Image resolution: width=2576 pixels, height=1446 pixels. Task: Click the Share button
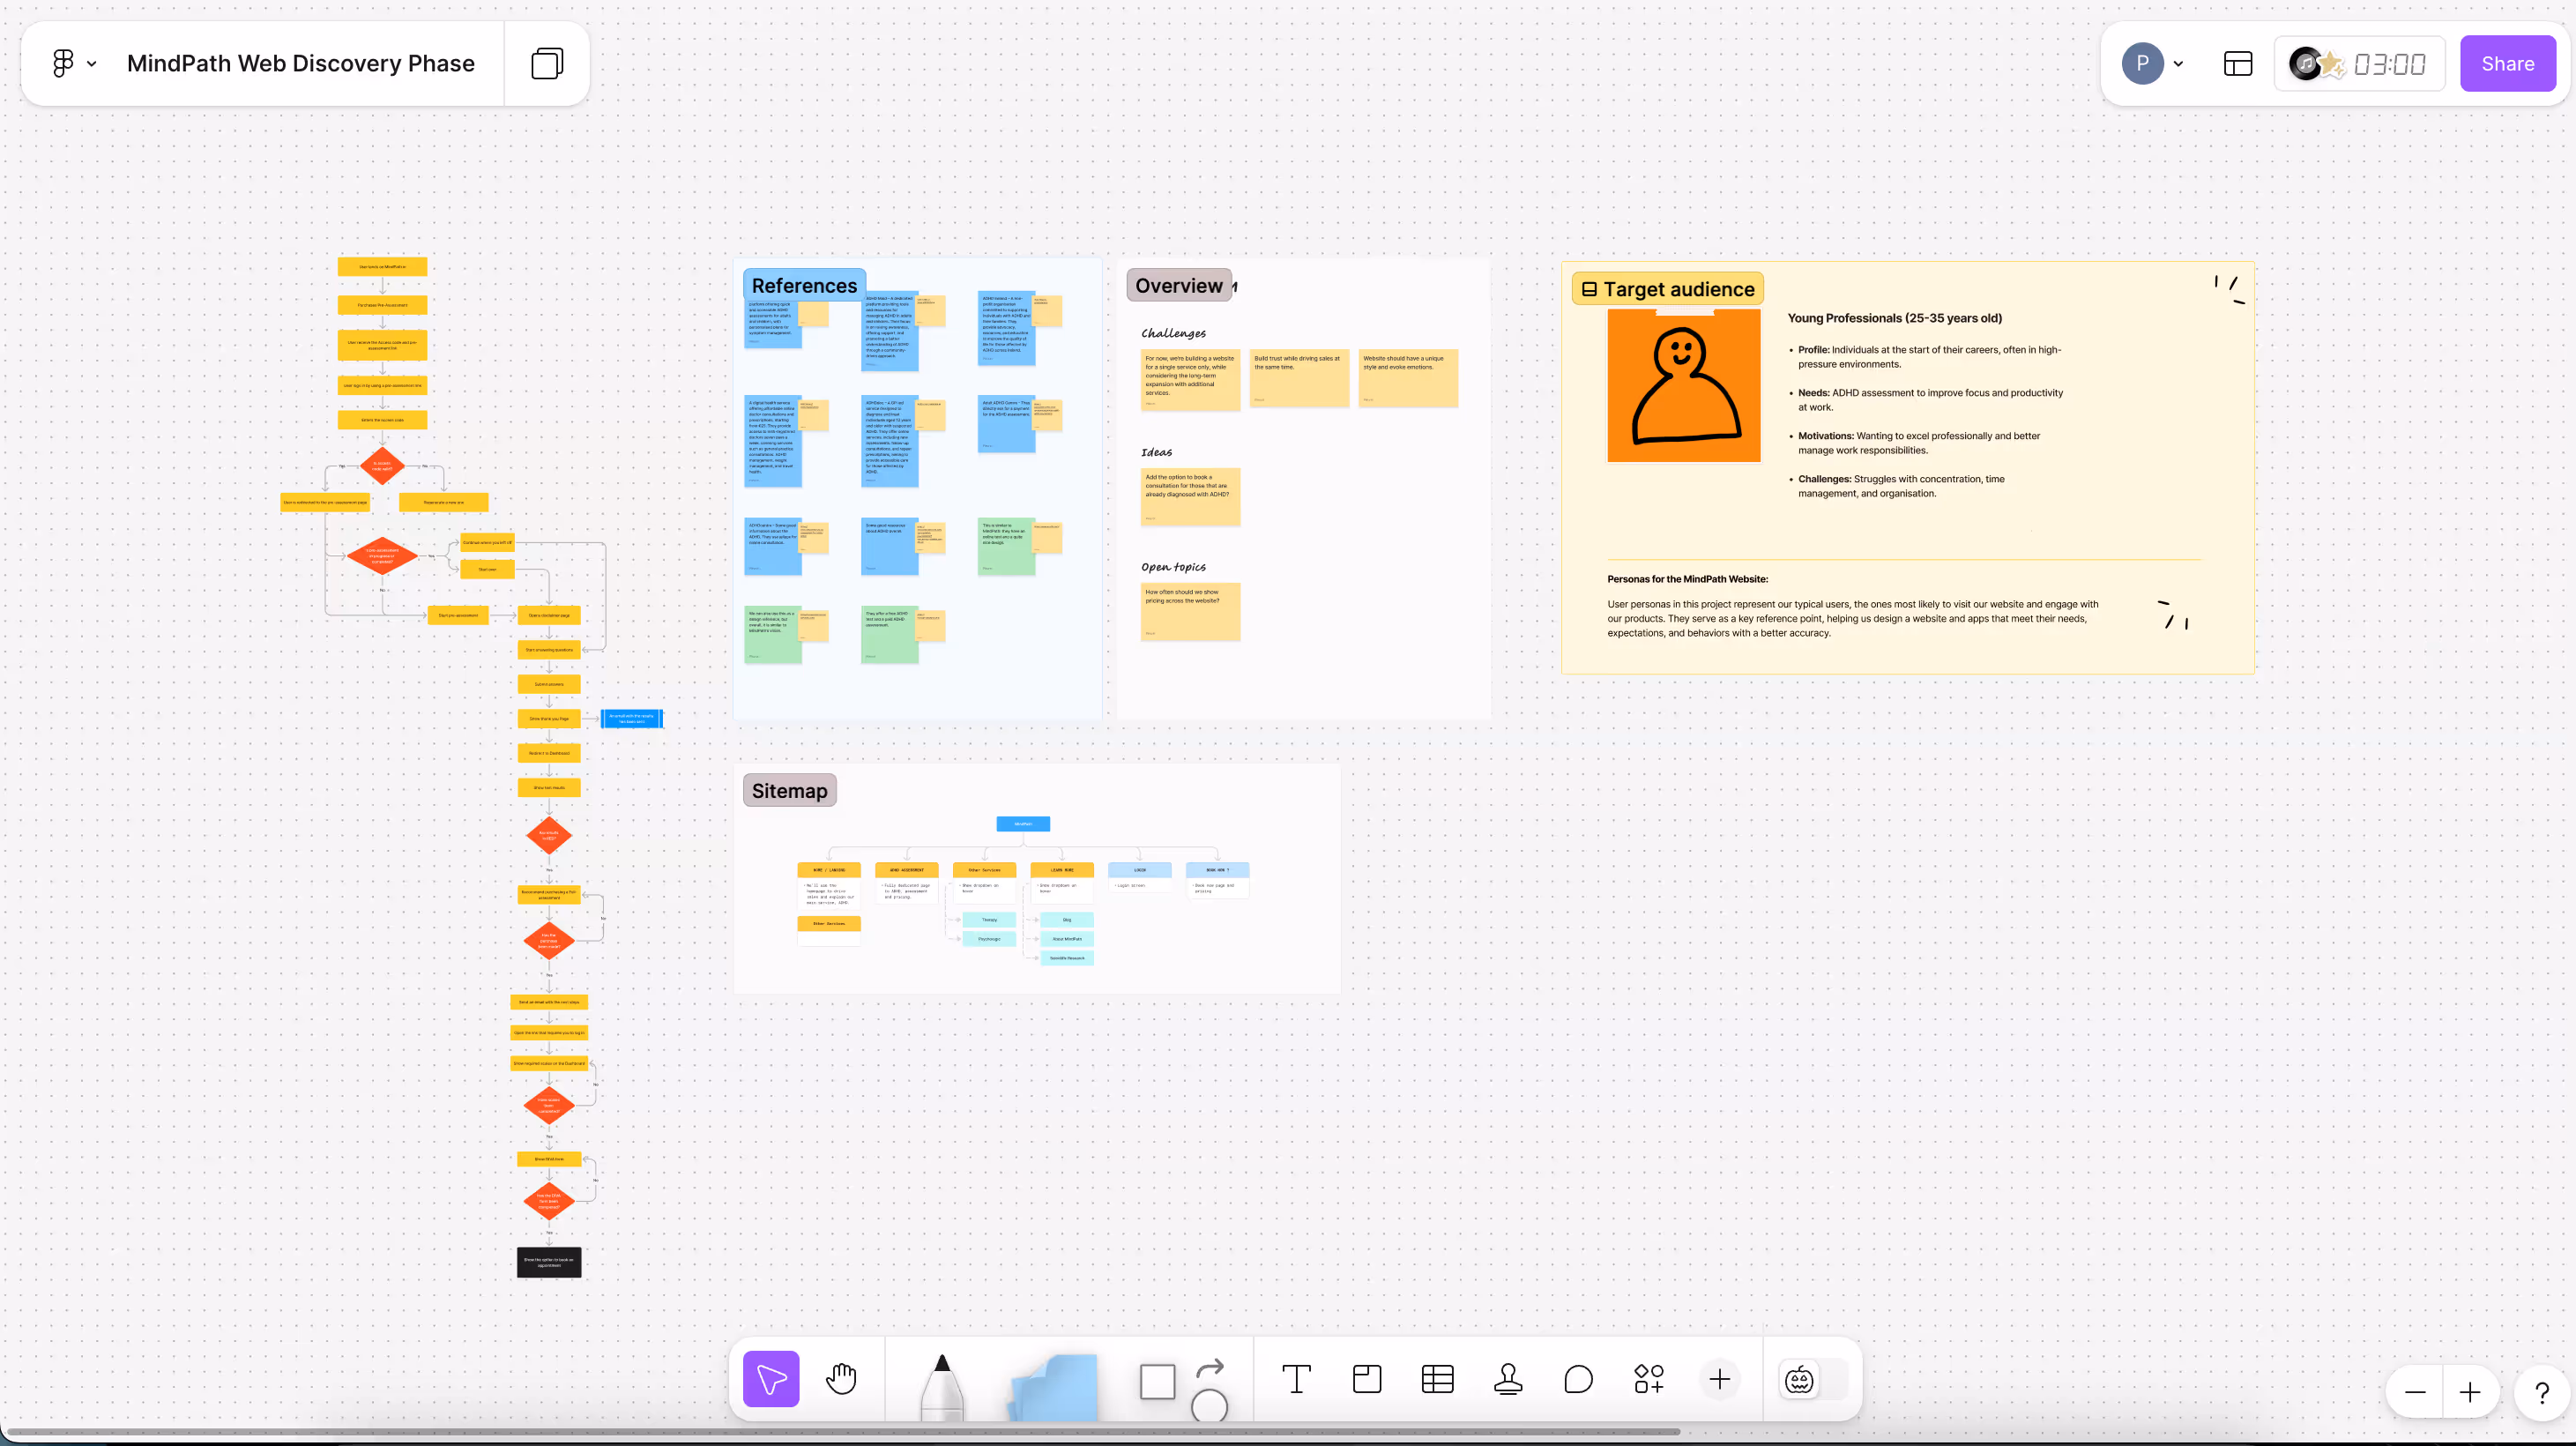[2507, 64]
